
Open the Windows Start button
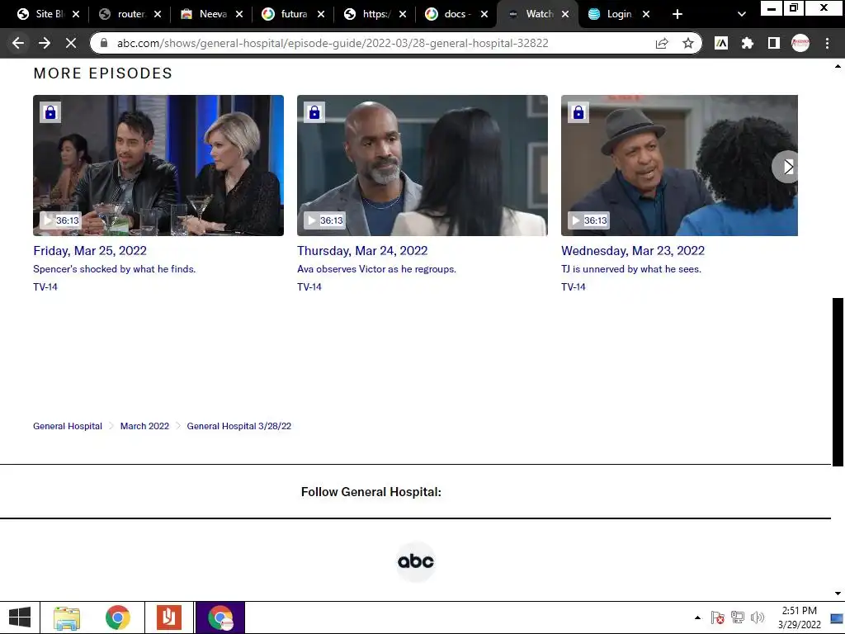[x=20, y=617]
